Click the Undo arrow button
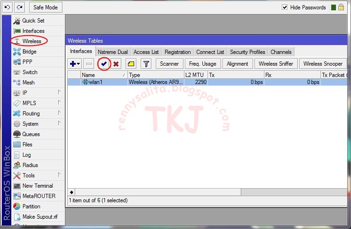This screenshot has width=351, height=229. [x=7, y=8]
